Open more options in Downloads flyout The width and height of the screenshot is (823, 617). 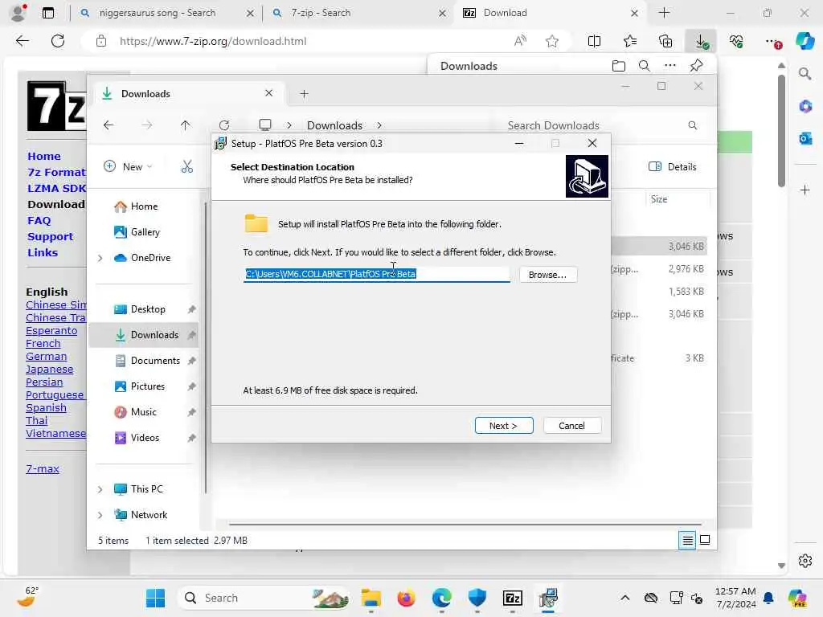[x=670, y=66]
